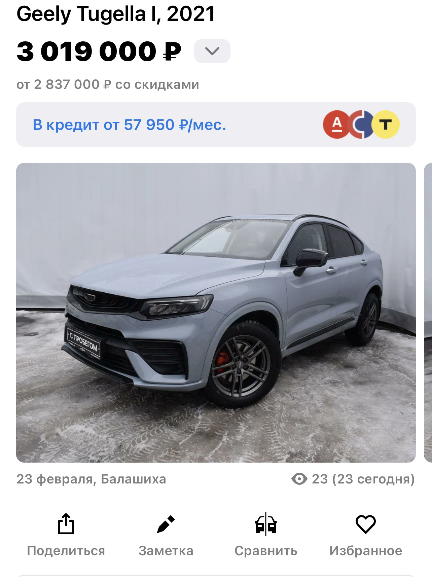Screen dimensions: 432x577
Task: Tap the 'Заметка' label
Action: tap(166, 551)
